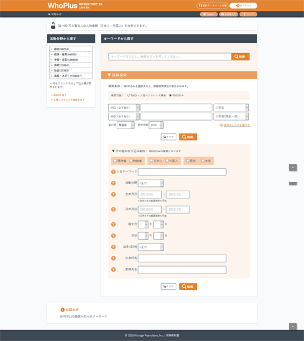Click help icon next to 出身校名
Image resolution: width=304 pixels, height=341 pixels.
pyautogui.click(x=113, y=258)
